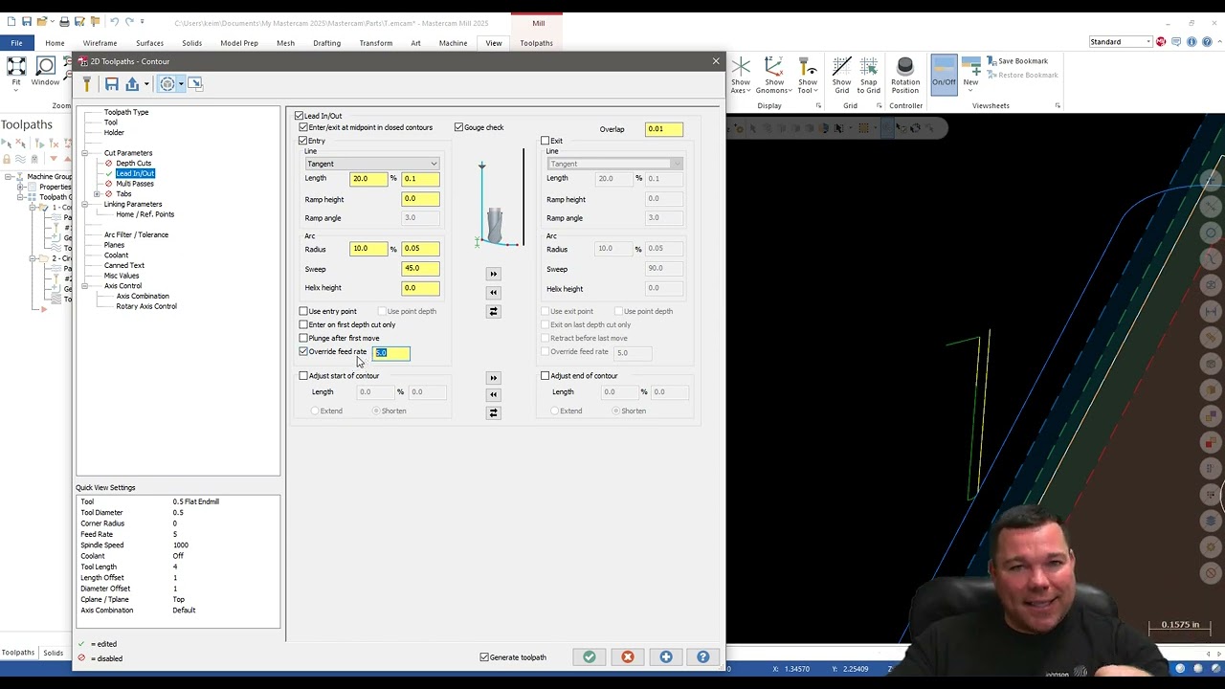Check Plunge after first move
The width and height of the screenshot is (1225, 689).
[x=303, y=338]
